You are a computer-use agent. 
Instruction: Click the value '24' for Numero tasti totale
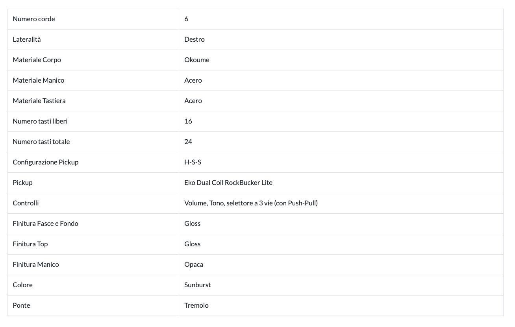coord(188,142)
